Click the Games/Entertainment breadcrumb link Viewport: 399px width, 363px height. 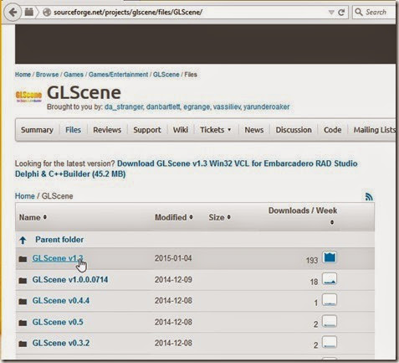point(118,75)
